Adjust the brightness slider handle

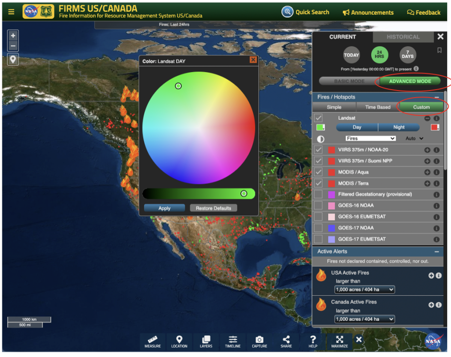(x=244, y=193)
